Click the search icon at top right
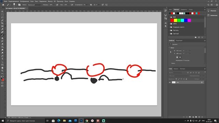 (208, 5)
